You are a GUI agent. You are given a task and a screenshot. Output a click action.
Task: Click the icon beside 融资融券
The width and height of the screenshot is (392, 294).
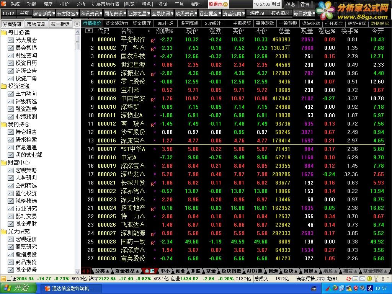(x=10, y=109)
